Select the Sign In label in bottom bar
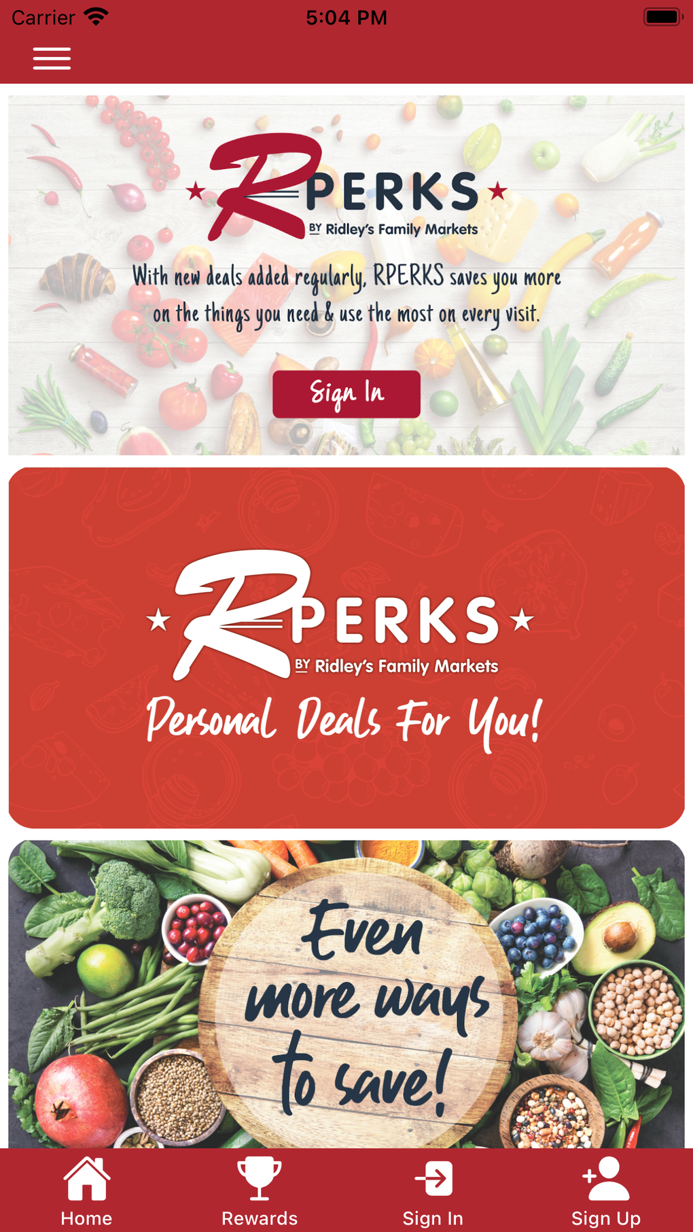 433,1218
